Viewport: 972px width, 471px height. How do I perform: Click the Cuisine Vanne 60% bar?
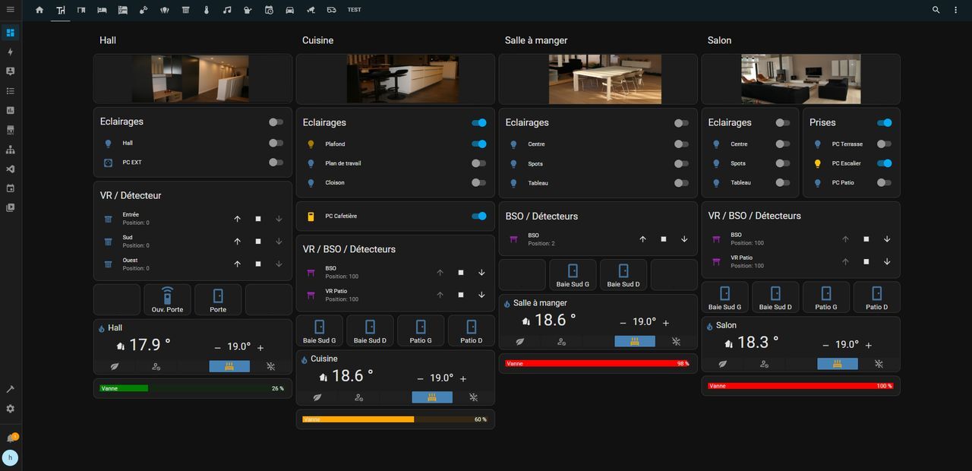pyautogui.click(x=395, y=419)
